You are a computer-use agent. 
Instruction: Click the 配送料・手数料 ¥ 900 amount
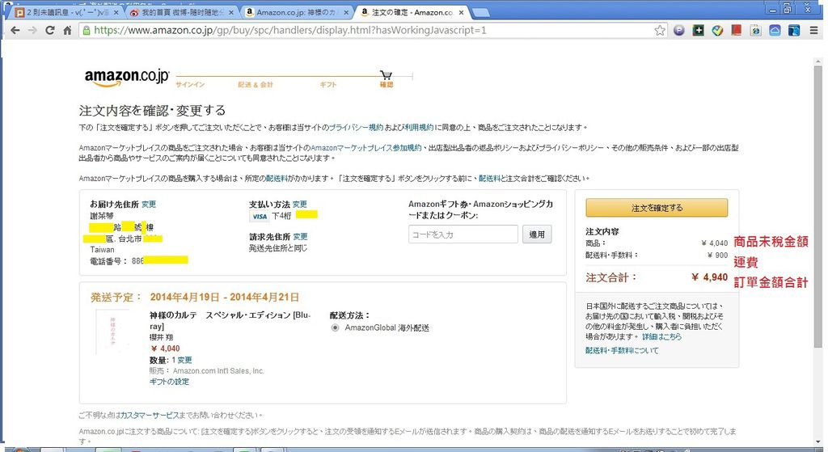tap(718, 255)
